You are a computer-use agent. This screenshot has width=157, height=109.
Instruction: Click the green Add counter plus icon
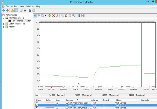[50, 15]
